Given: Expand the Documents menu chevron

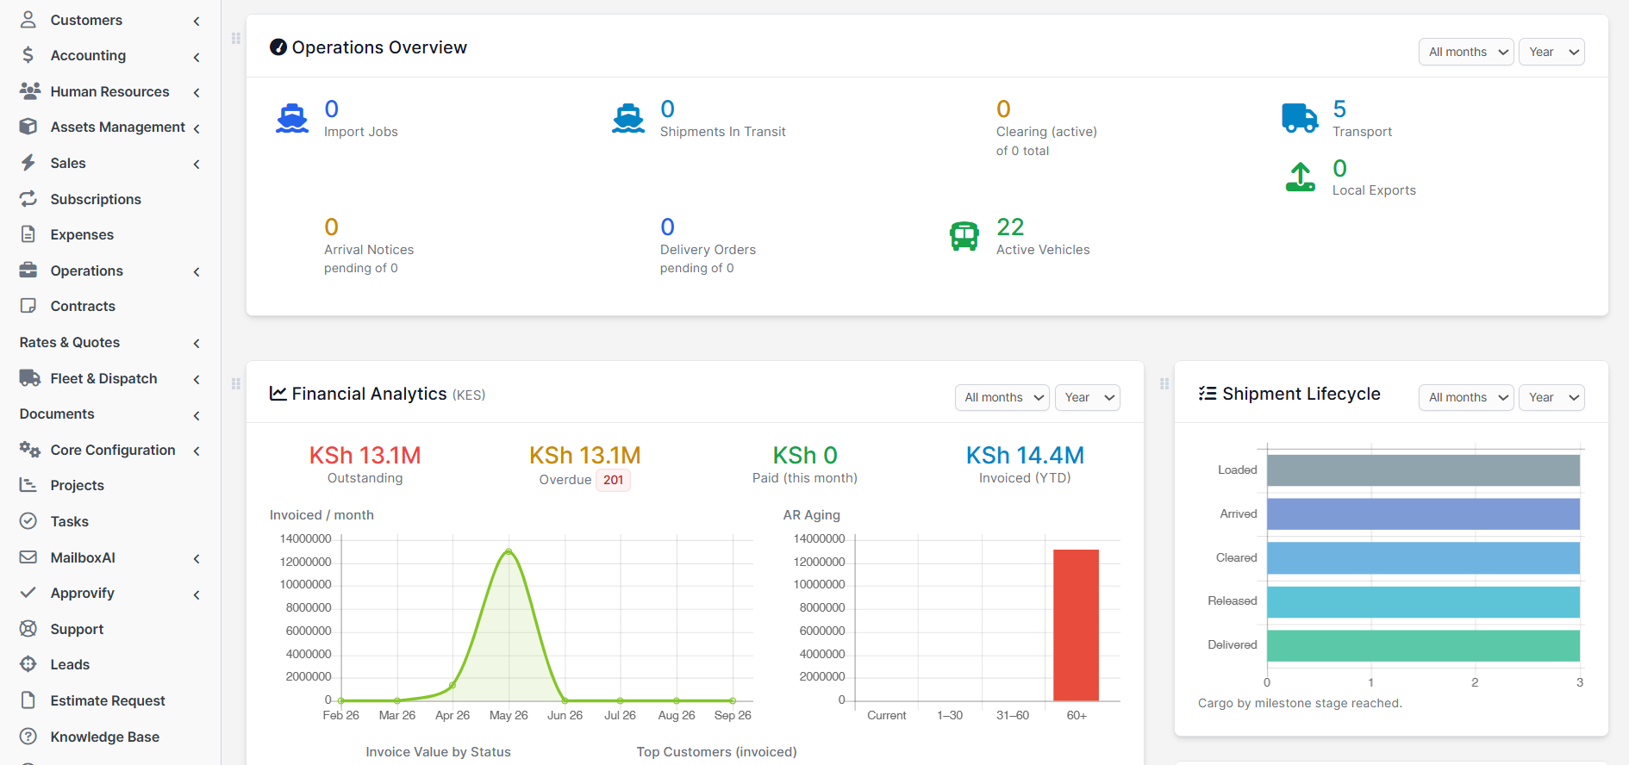Looking at the screenshot, I should [x=197, y=415].
